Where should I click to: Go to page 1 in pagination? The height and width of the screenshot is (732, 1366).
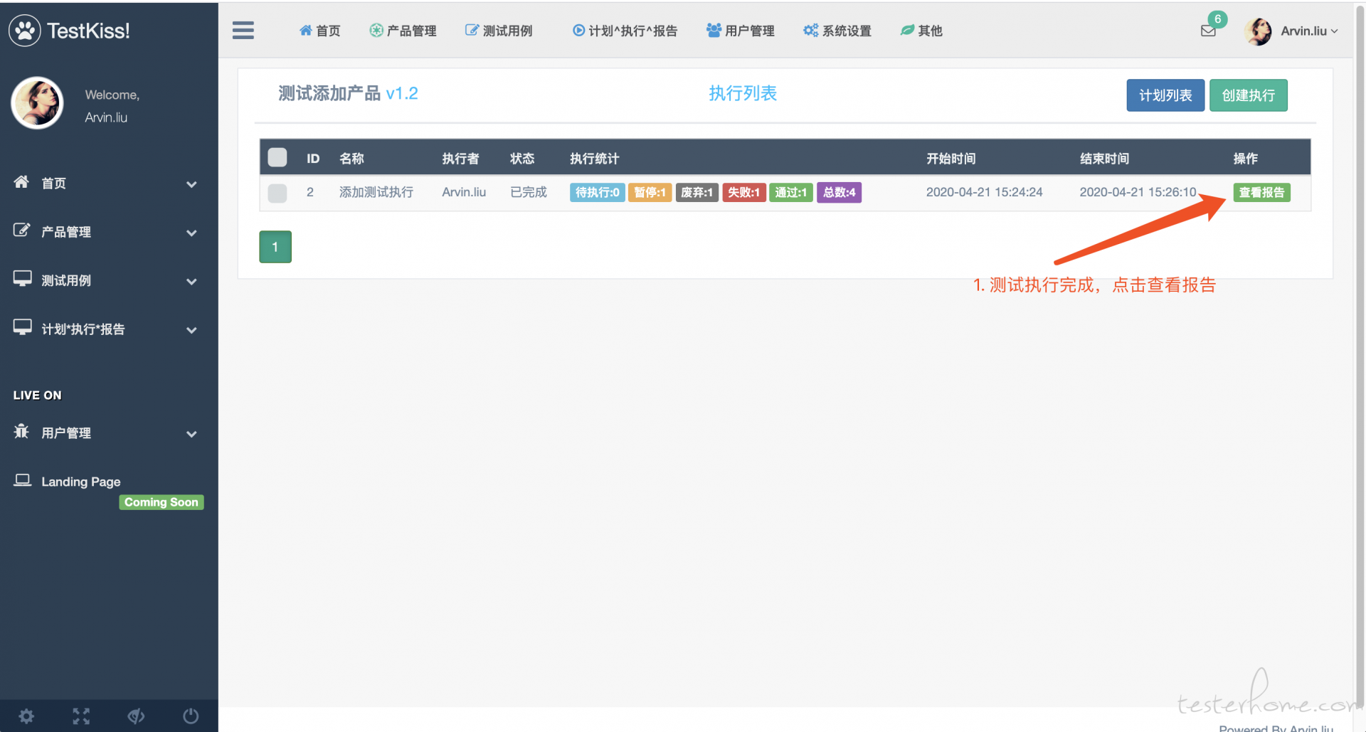click(x=275, y=247)
